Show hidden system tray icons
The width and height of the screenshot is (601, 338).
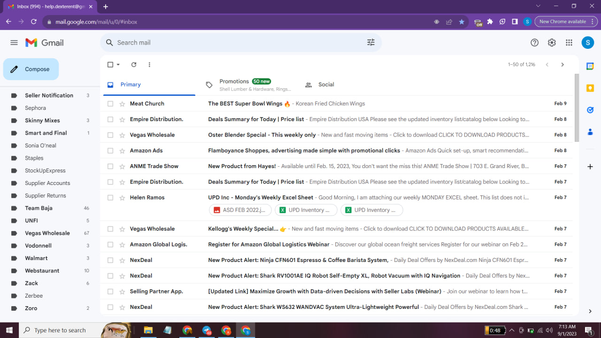(511, 330)
